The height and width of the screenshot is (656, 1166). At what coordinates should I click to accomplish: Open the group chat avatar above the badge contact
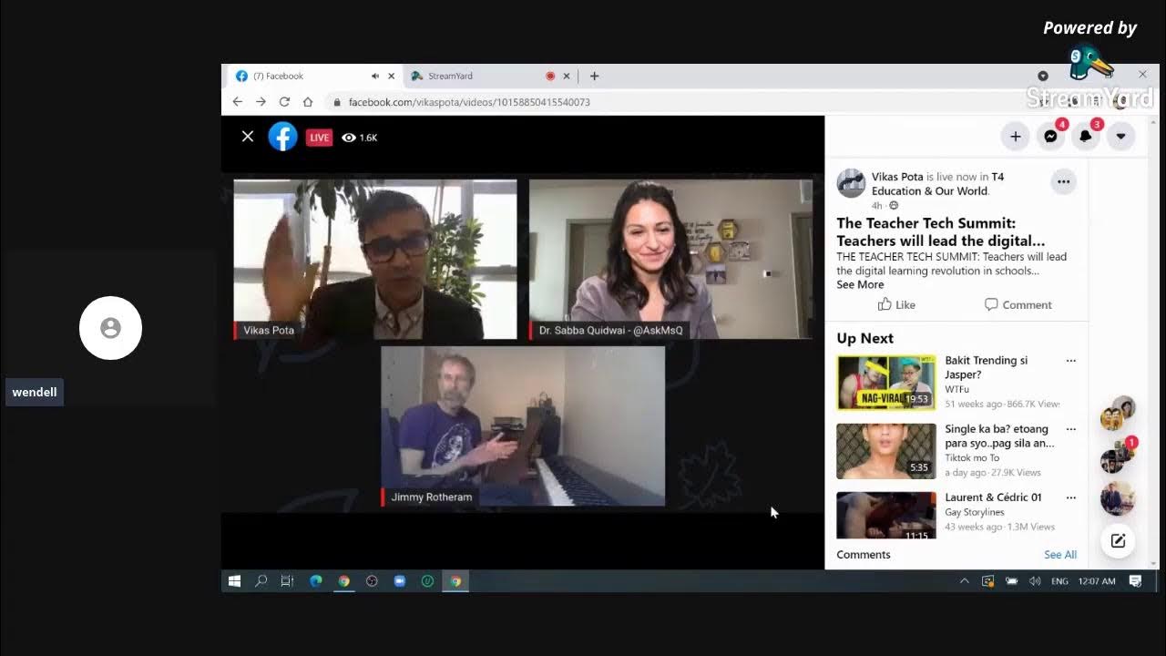1117,414
